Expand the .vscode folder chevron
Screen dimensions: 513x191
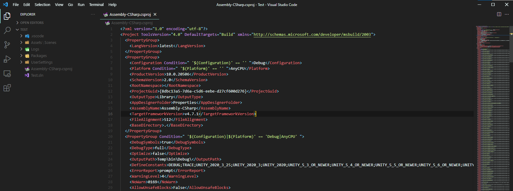pyautogui.click(x=21, y=36)
